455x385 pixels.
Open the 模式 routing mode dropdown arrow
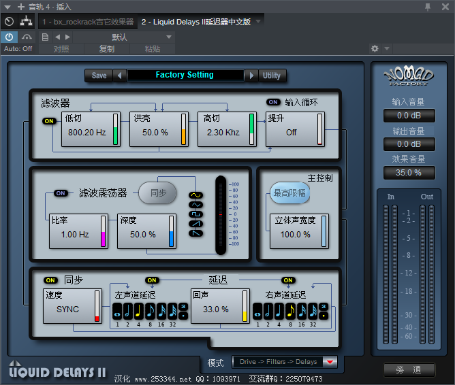point(330,362)
